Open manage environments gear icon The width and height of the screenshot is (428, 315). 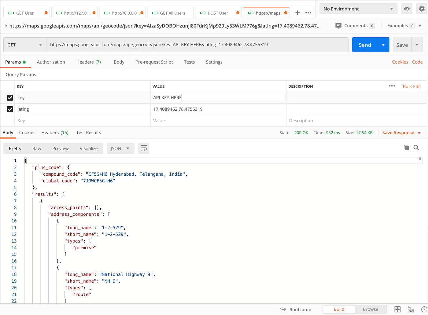[x=422, y=9]
